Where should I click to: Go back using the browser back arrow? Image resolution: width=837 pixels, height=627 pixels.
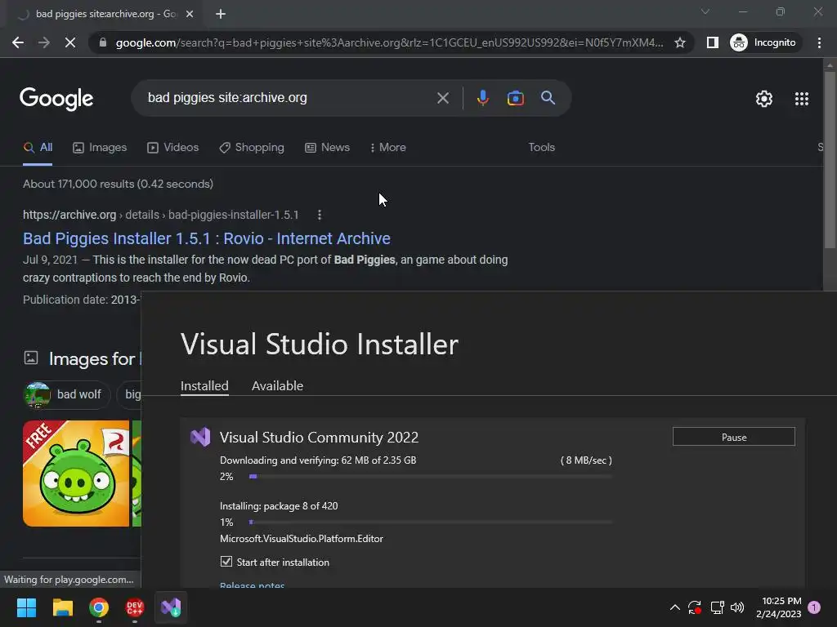point(18,42)
